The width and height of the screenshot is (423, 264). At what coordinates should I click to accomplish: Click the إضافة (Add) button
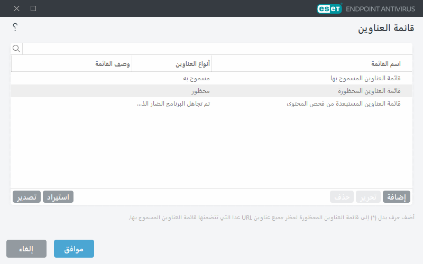point(396,196)
